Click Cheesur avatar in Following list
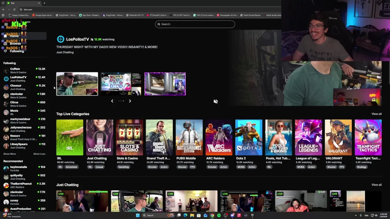 click(6, 87)
